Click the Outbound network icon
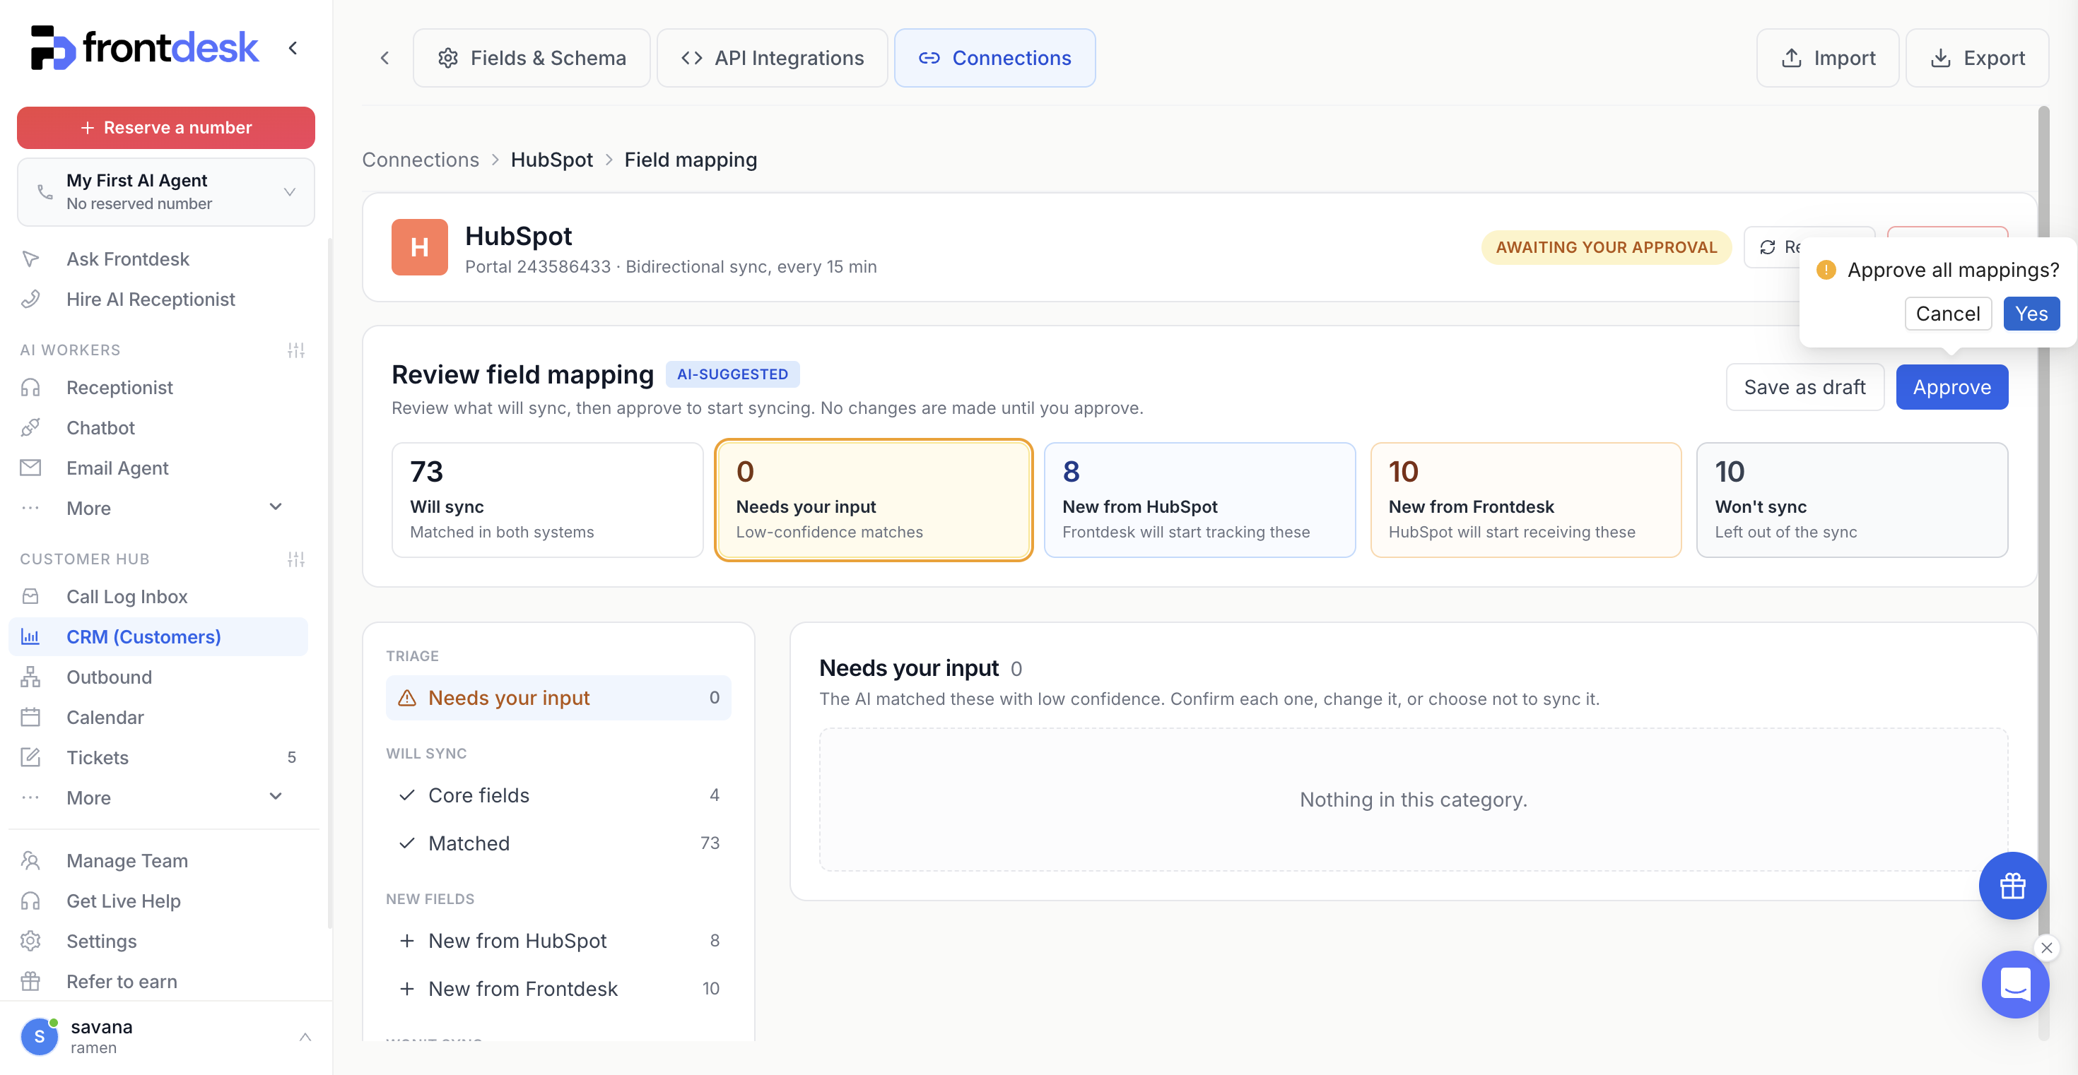2078x1075 pixels. [30, 677]
